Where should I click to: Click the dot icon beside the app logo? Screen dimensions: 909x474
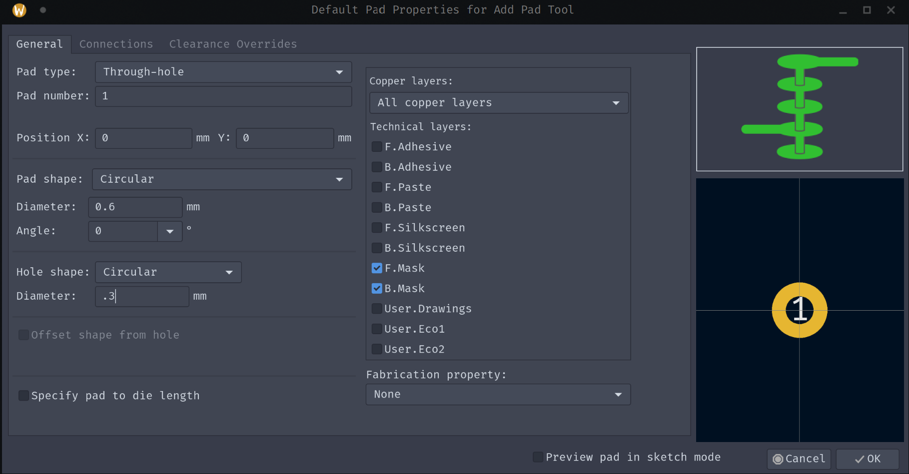(x=43, y=10)
